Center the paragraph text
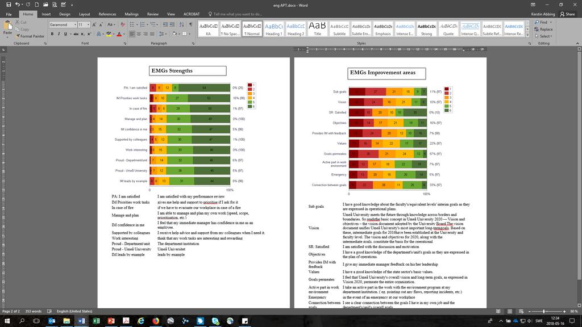 pos(139,34)
